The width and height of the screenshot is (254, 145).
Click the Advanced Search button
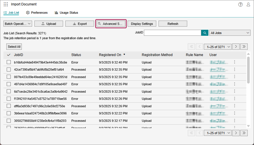click(x=111, y=24)
